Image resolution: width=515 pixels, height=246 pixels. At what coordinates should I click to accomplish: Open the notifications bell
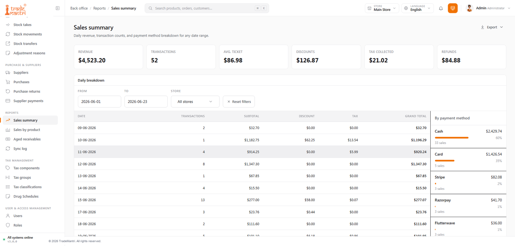pyautogui.click(x=441, y=8)
